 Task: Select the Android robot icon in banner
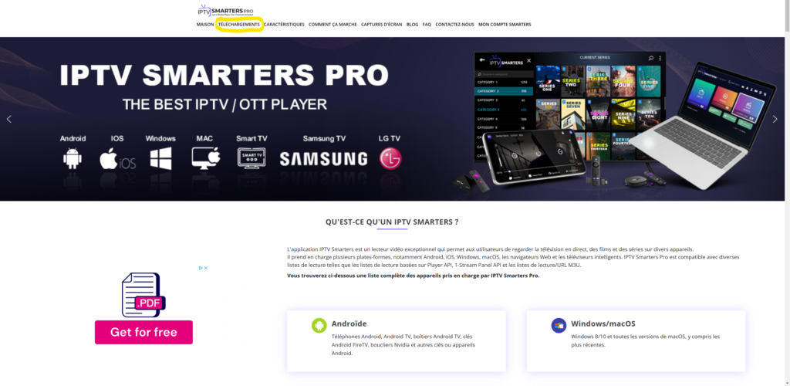coord(73,158)
